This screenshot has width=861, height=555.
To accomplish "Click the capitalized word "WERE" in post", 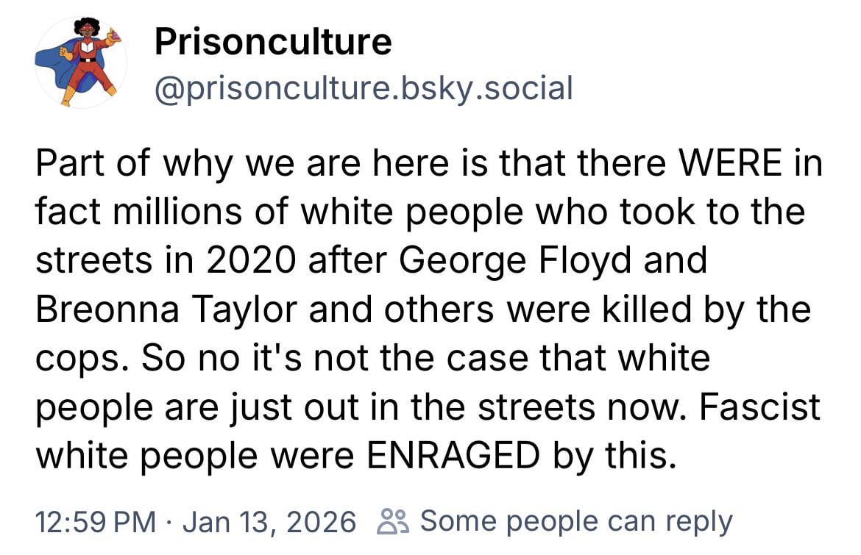I will click(734, 165).
